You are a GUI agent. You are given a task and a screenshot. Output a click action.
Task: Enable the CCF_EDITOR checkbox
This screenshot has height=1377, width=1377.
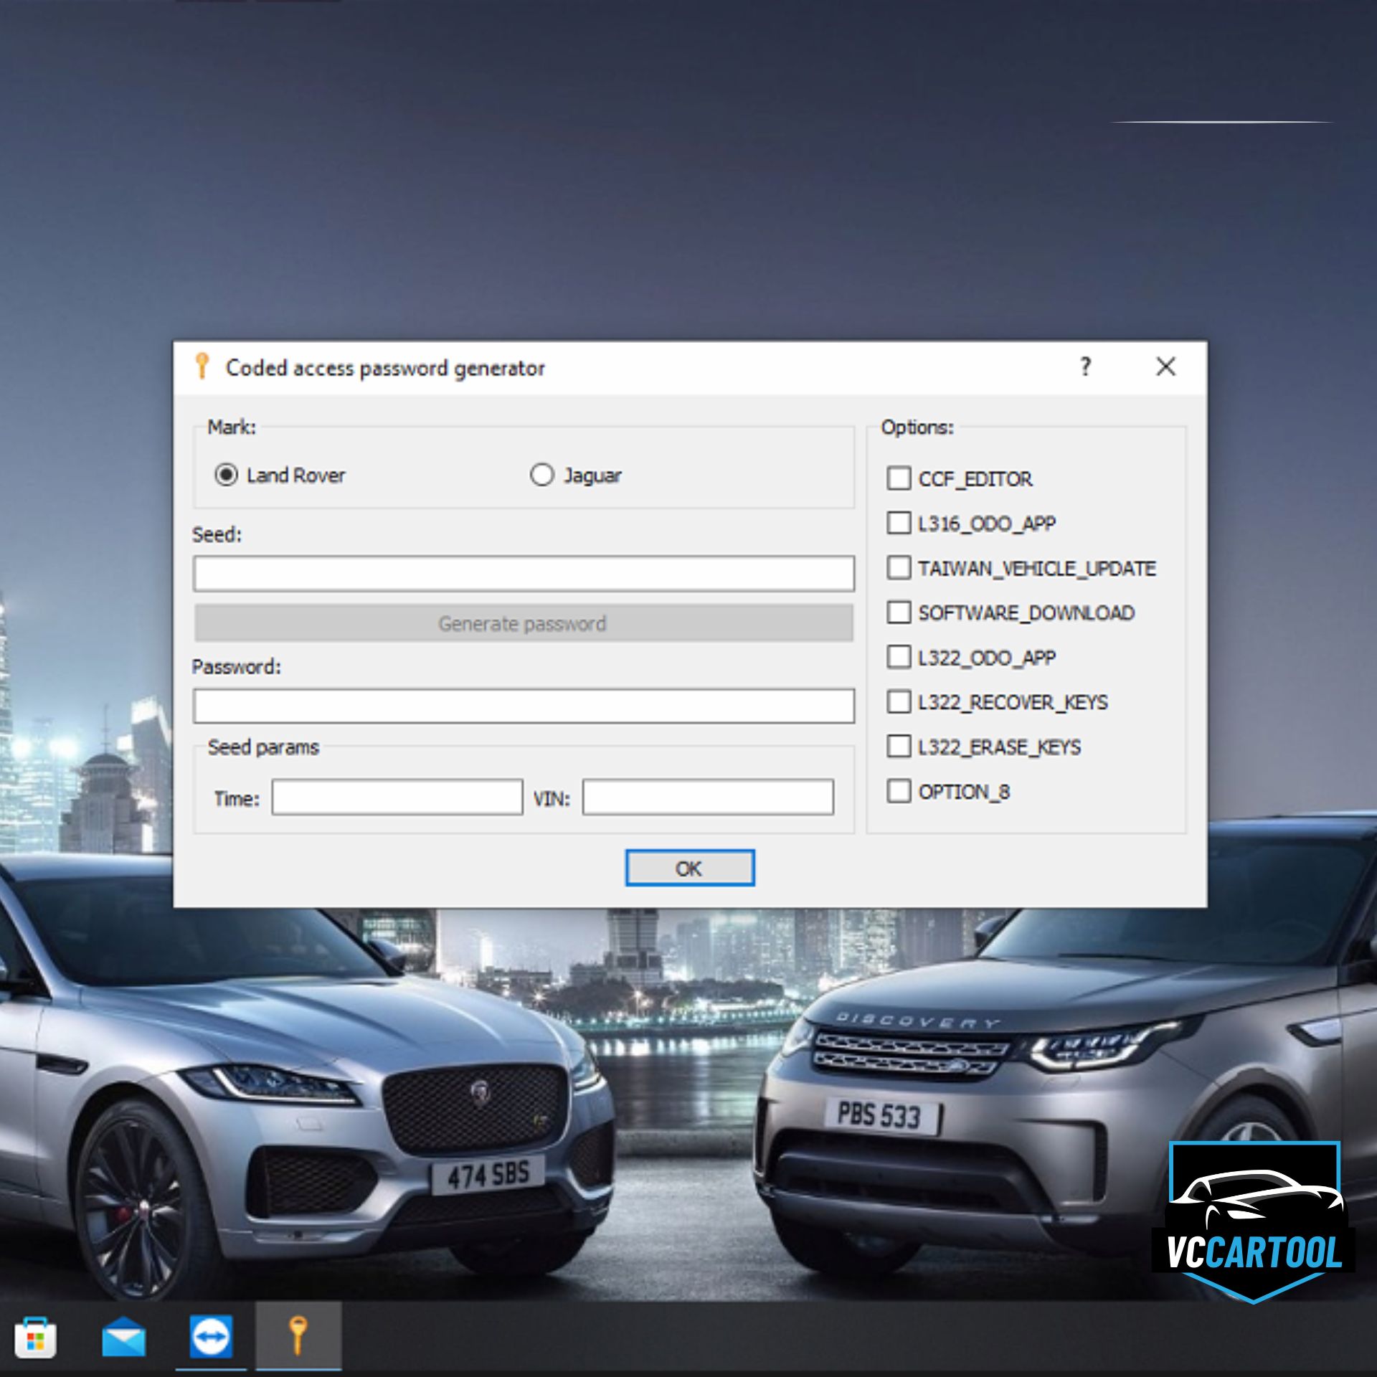(899, 478)
